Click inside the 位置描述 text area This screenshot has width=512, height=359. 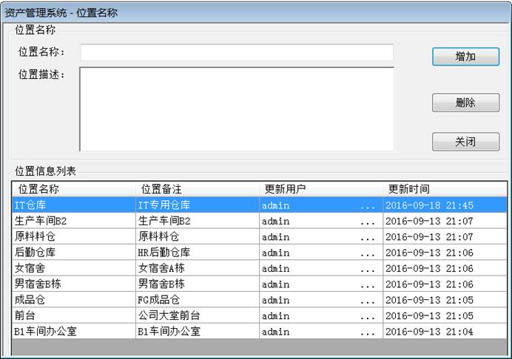(x=237, y=109)
